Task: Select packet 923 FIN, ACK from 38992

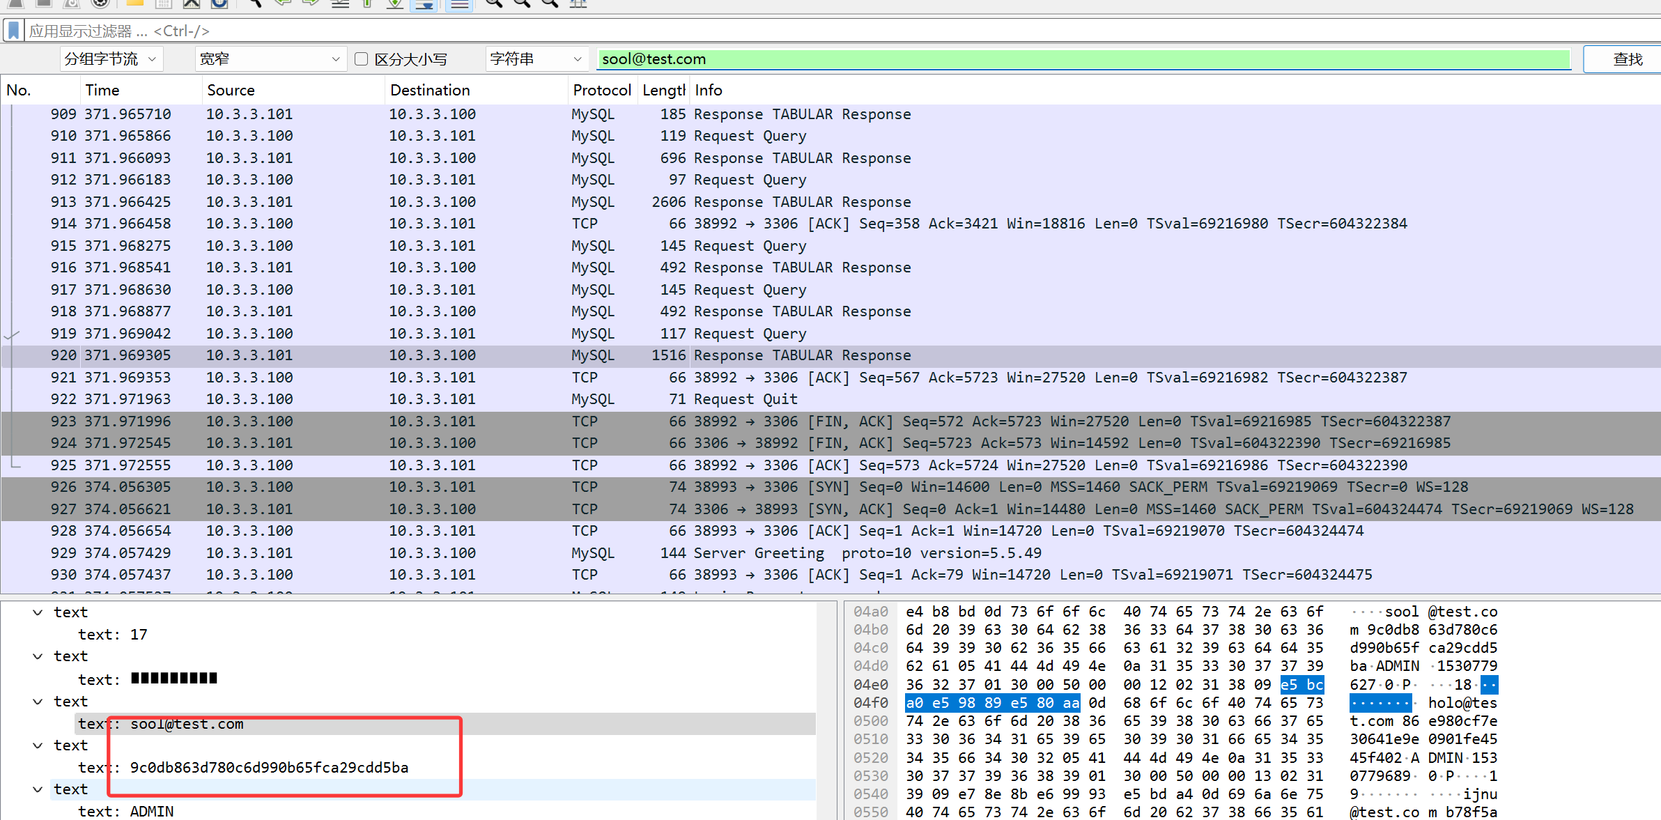Action: [x=830, y=421]
